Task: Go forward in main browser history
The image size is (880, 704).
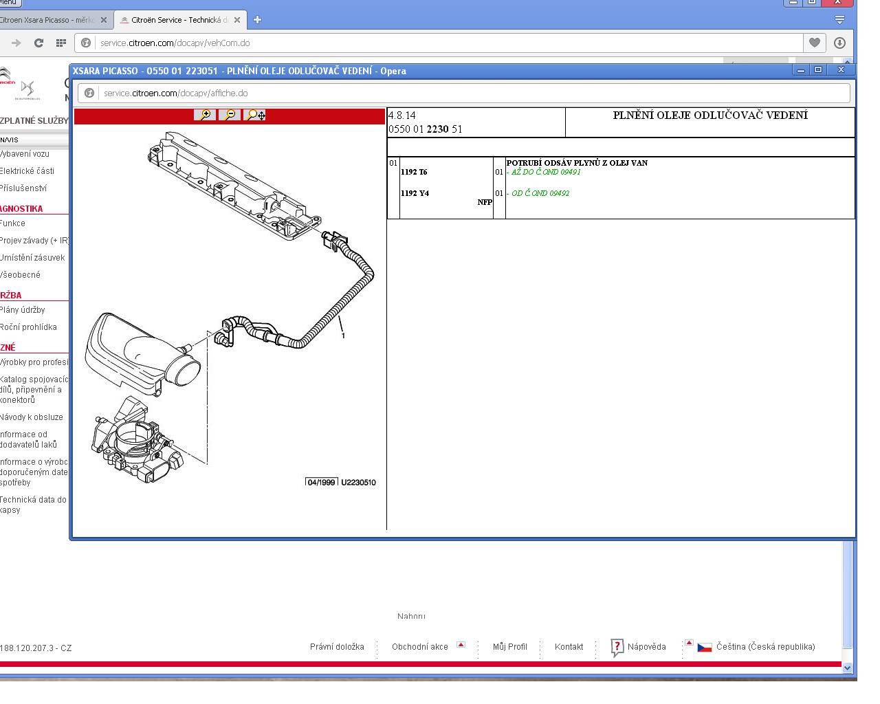Action: [16, 43]
